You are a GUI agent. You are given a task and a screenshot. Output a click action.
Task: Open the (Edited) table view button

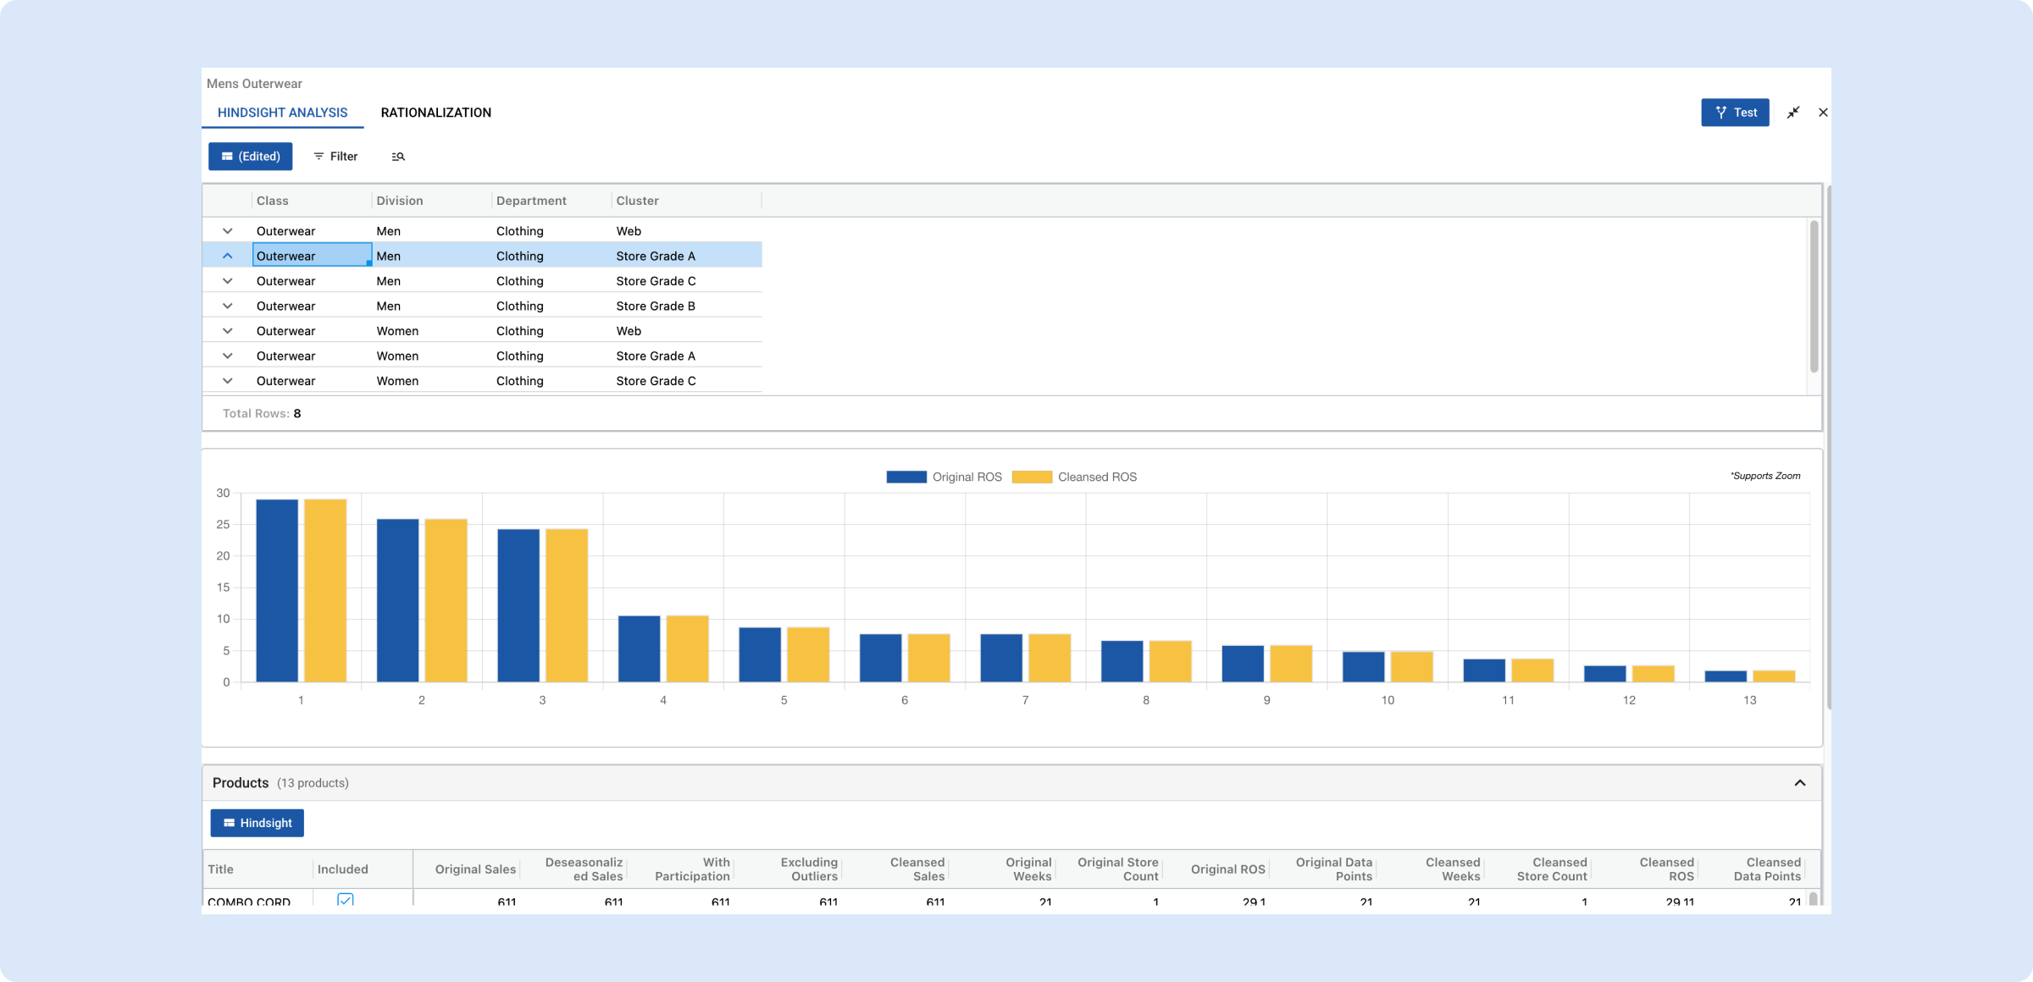[251, 157]
